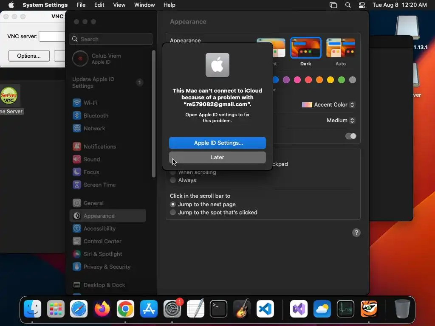Open Spotlight search in menu bar

coord(348,5)
